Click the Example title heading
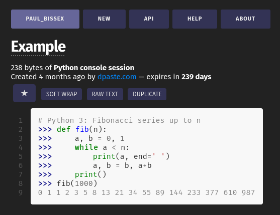Image resolution: width=280 pixels, height=215 pixels. [38, 47]
